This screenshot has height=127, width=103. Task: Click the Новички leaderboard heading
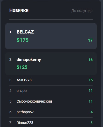(x=19, y=10)
